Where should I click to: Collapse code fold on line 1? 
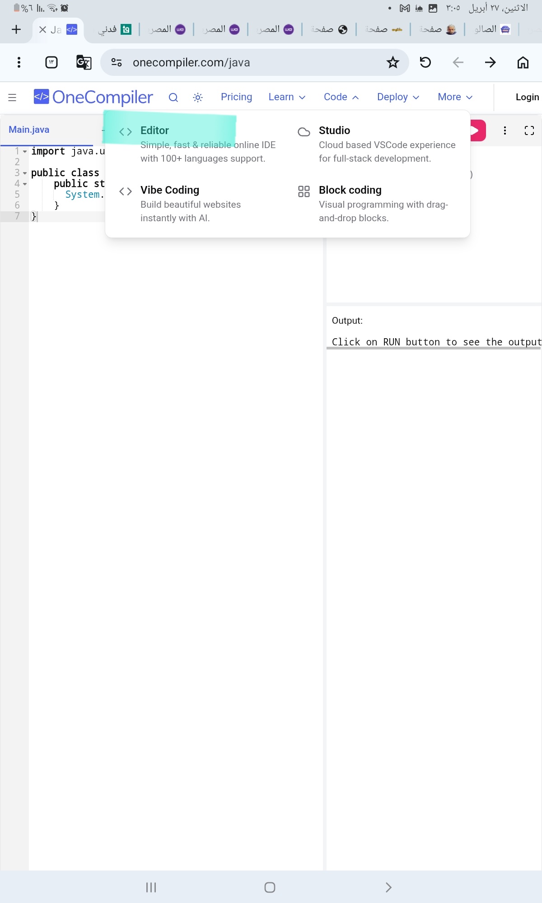click(25, 151)
